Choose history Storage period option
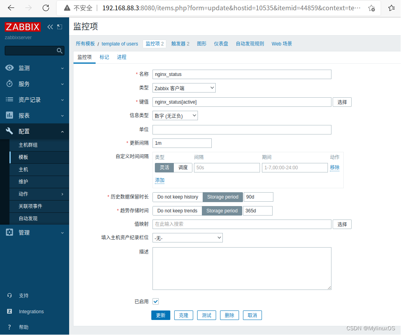The height and width of the screenshot is (335, 401). click(222, 197)
